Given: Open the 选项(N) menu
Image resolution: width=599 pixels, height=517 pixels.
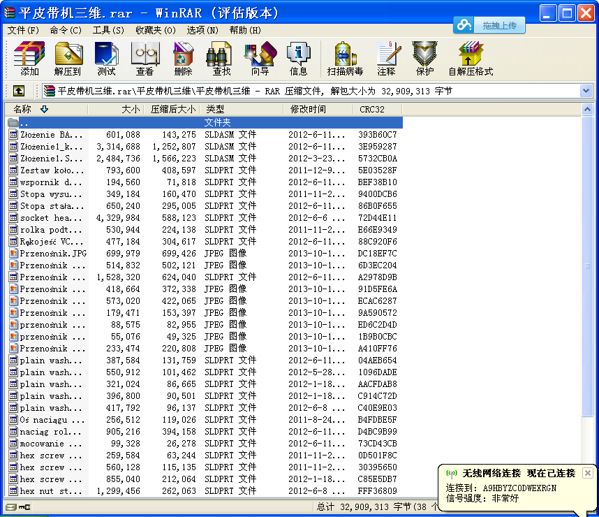Looking at the screenshot, I should pyautogui.click(x=202, y=30).
